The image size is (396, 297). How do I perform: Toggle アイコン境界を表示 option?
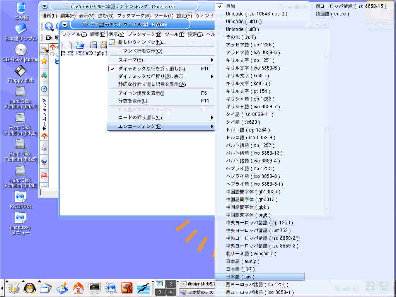pos(161,93)
